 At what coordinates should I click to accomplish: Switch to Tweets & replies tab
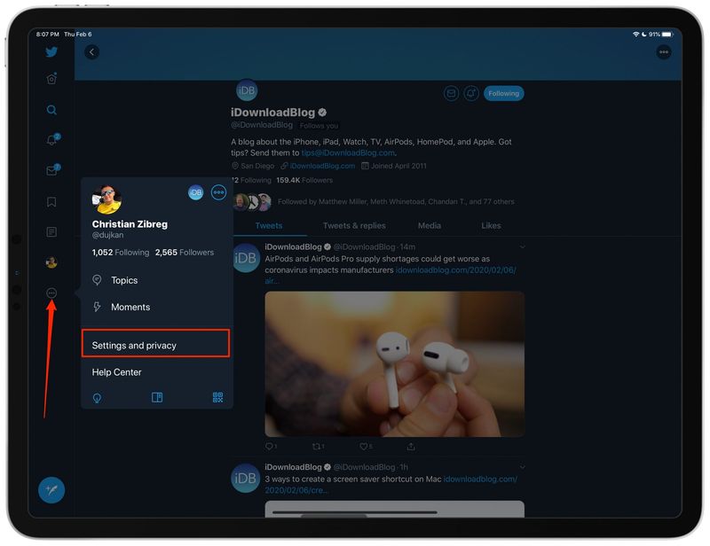tap(354, 226)
